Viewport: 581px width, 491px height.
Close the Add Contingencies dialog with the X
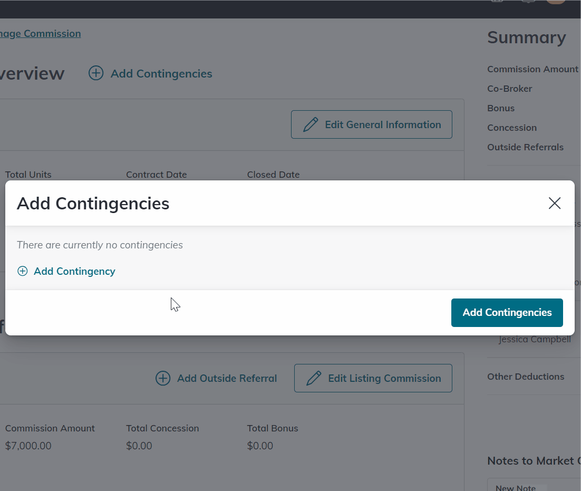554,204
